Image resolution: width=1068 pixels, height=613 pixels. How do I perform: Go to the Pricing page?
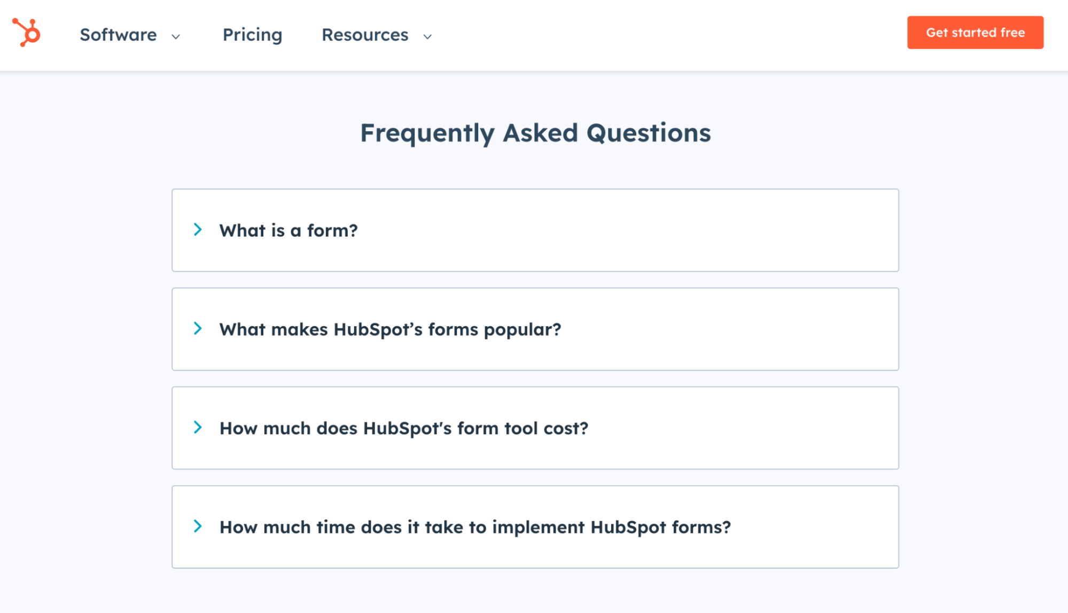252,35
